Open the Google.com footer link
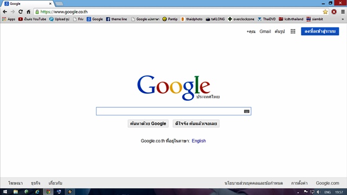 click(x=327, y=183)
